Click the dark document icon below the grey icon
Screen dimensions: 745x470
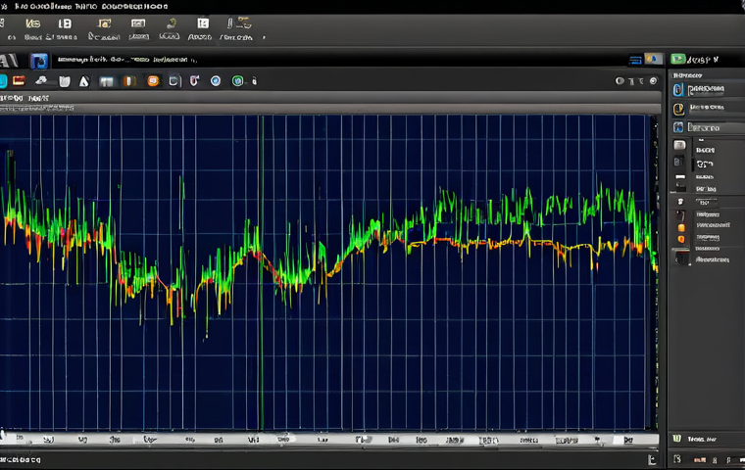[679, 162]
